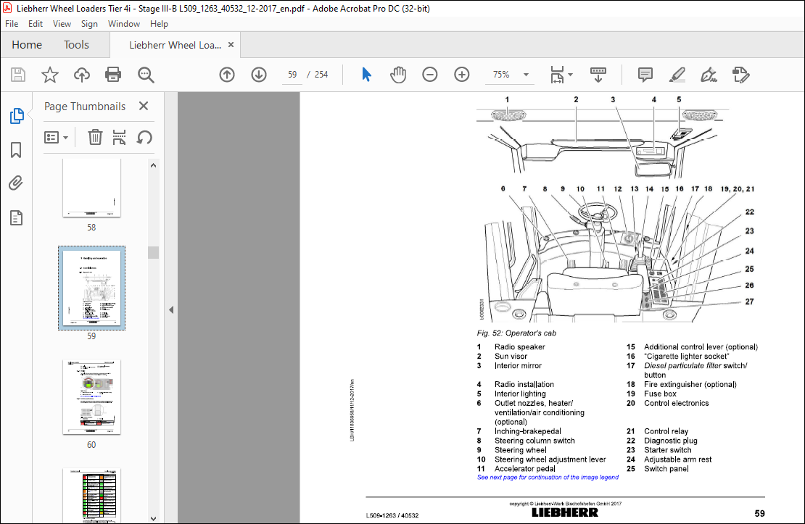
Task: Open the fit page options icon
Action: 557,75
